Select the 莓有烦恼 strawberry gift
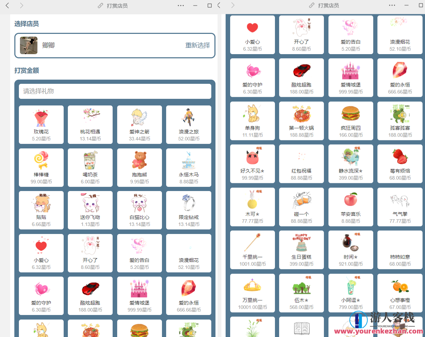Viewport: 425px width, 337px height. [400, 164]
